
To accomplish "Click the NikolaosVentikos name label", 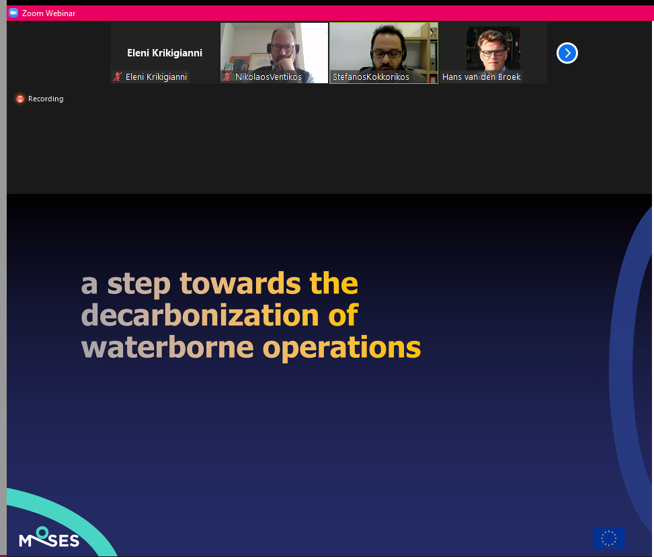I will pos(268,77).
